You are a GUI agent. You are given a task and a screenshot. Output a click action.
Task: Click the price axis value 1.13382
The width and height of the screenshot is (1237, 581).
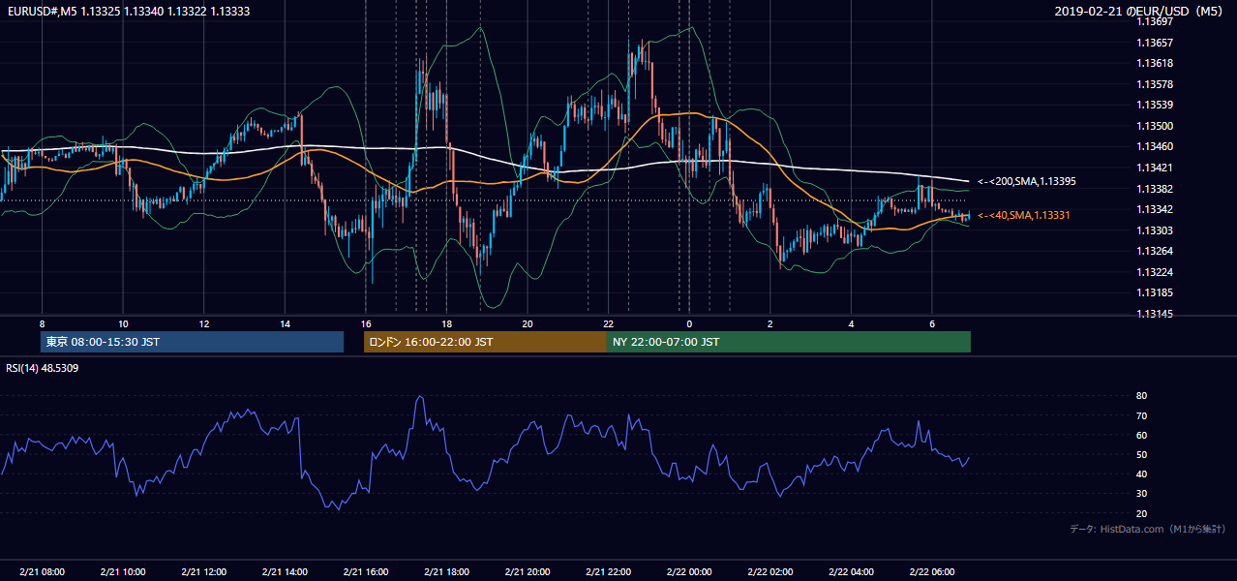coord(1154,189)
